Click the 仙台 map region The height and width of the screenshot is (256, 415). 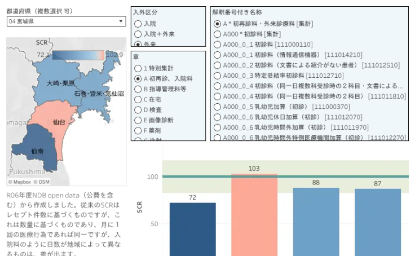pos(53,114)
